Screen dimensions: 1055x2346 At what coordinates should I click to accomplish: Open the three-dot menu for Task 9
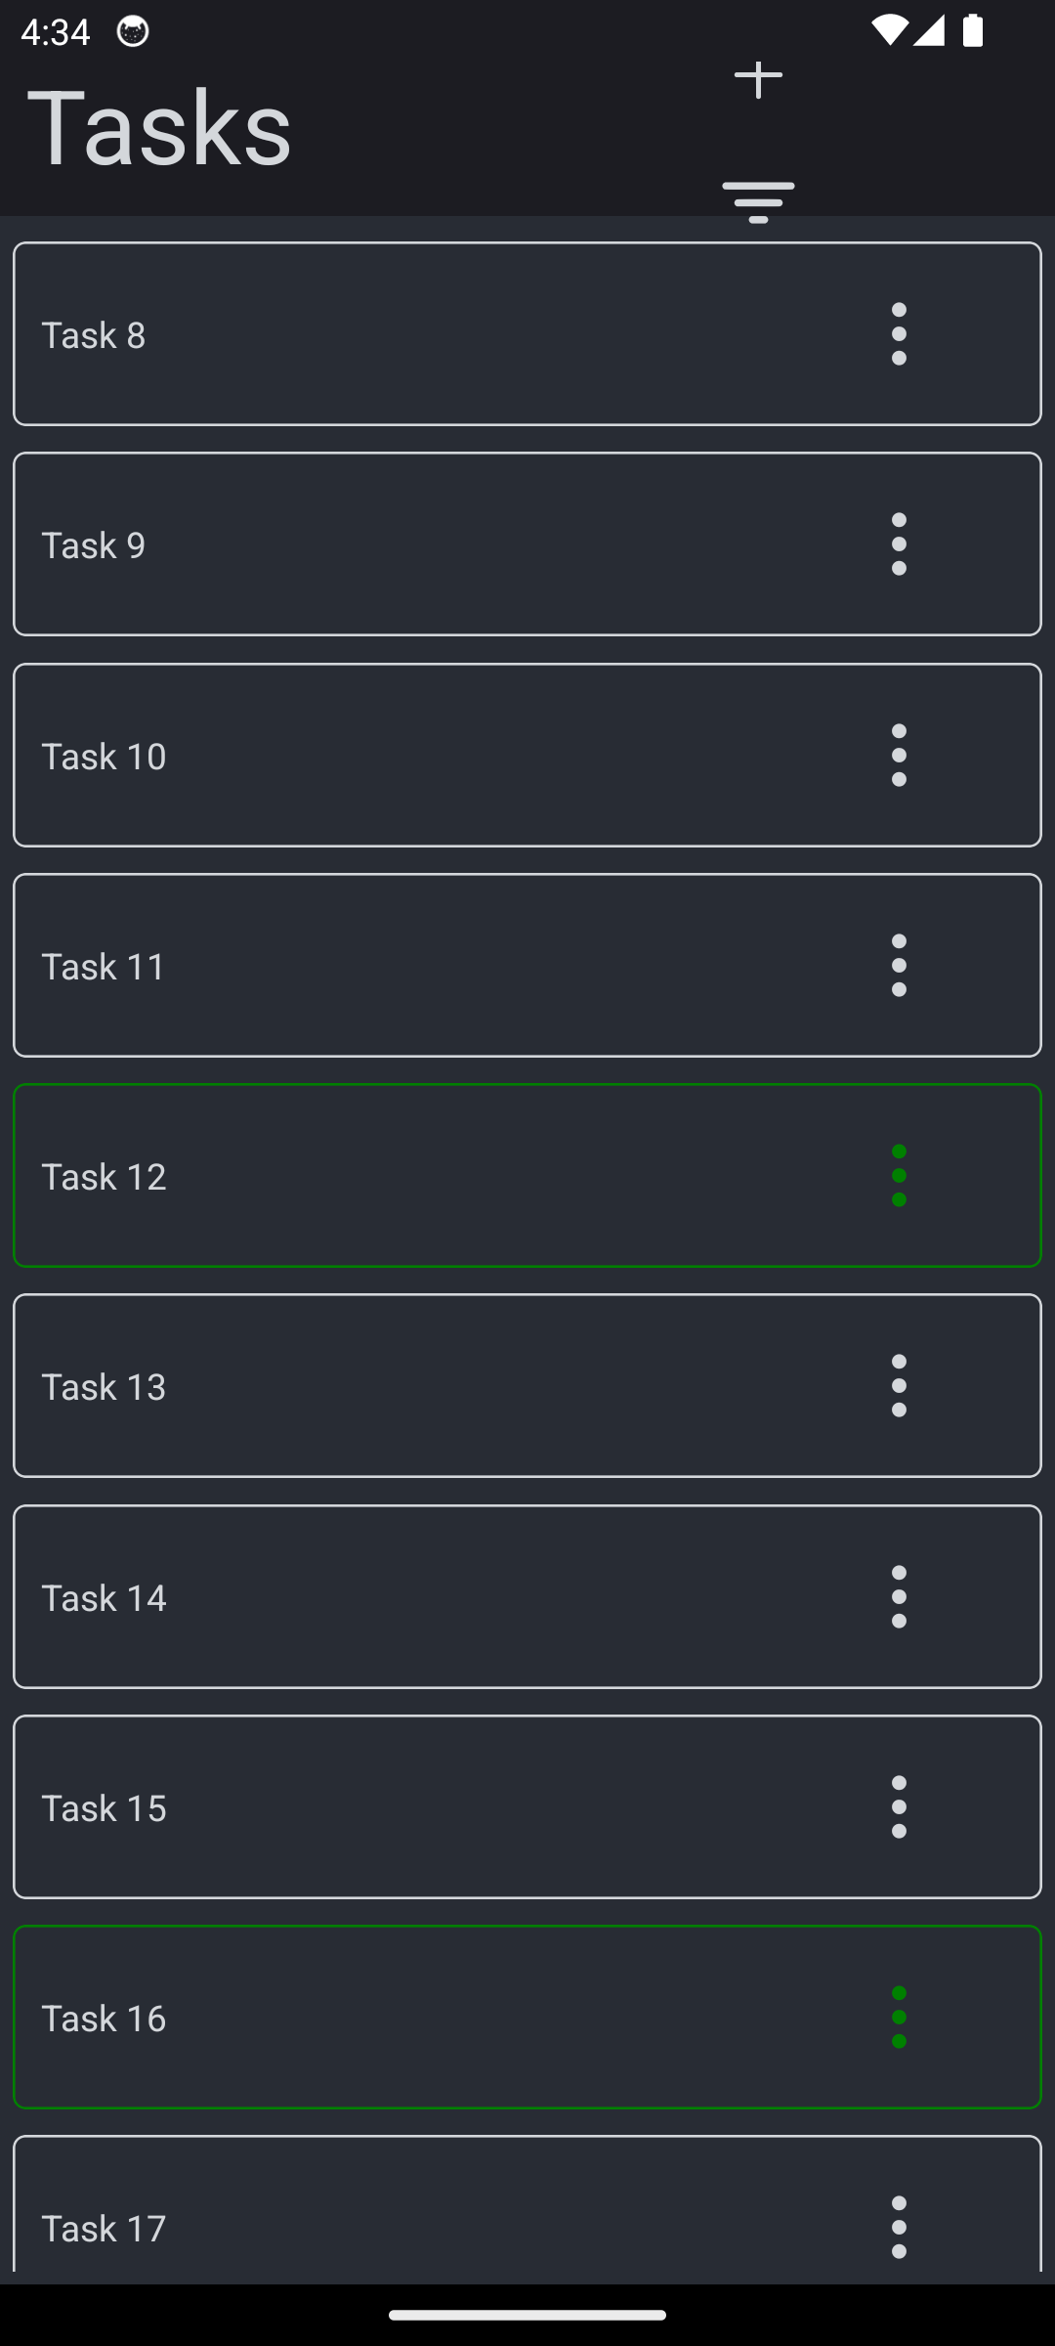coord(899,544)
